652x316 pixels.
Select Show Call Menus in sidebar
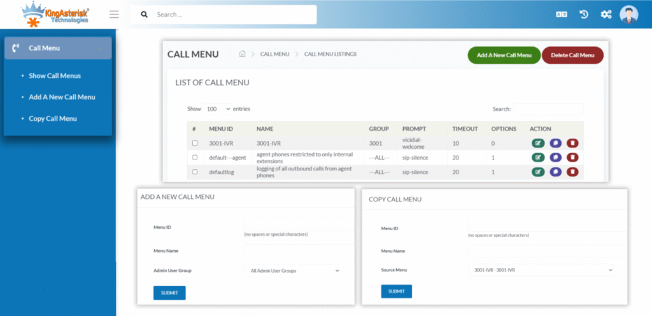[x=55, y=76]
